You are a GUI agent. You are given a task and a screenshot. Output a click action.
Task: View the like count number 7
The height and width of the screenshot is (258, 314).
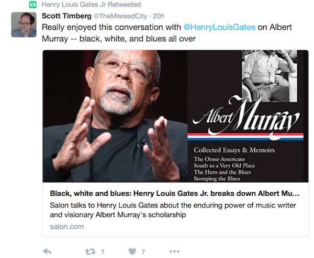coord(143,252)
